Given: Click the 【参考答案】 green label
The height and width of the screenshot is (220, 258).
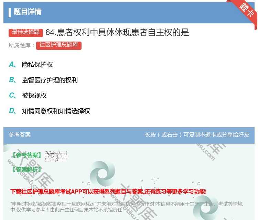Looking at the screenshot, I should [27, 155].
